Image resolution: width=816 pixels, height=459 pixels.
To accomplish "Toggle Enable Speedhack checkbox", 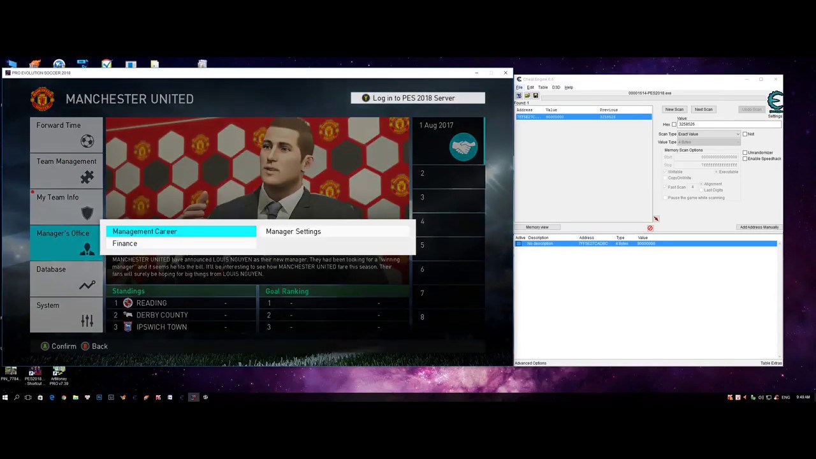I will [745, 159].
